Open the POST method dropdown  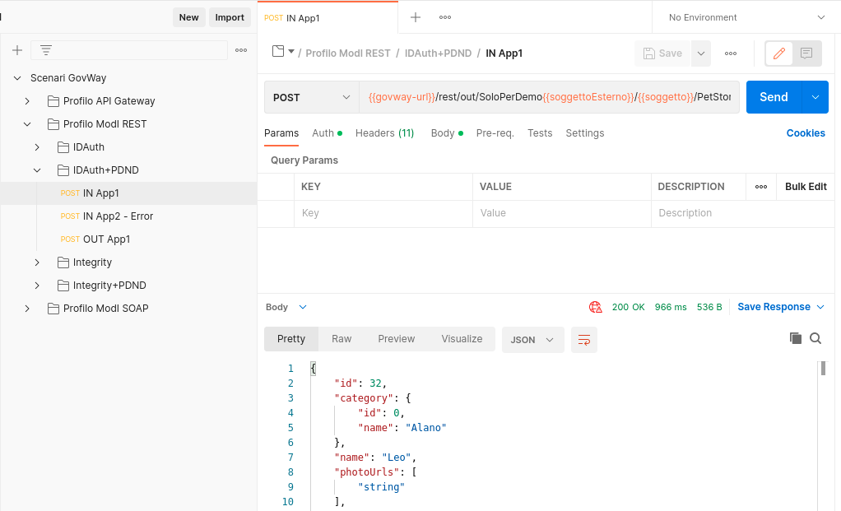pos(312,97)
